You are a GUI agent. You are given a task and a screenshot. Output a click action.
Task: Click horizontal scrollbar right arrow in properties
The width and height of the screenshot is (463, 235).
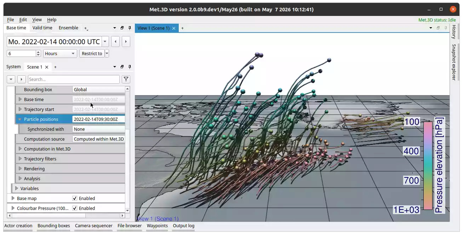tap(123, 215)
